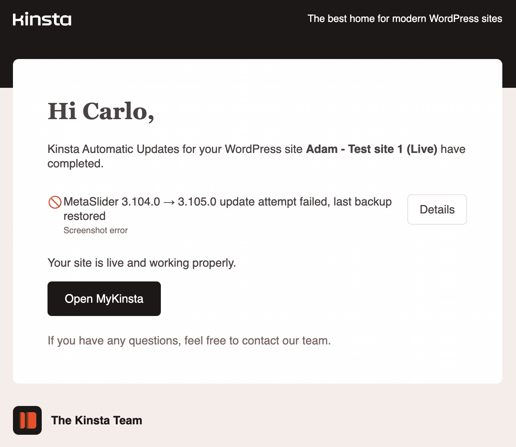Click the word 'completed.' in intro paragraph
Viewport: 516px width, 447px height.
[76, 164]
